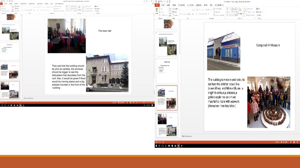Viewport: 300px width, 168px height.
Task: Click the Save icon in the right window's toolbar
Action: pos(159,1)
